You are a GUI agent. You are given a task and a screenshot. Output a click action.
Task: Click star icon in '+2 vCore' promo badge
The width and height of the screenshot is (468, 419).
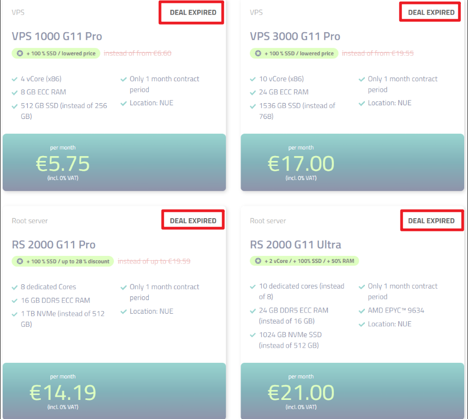click(x=258, y=261)
